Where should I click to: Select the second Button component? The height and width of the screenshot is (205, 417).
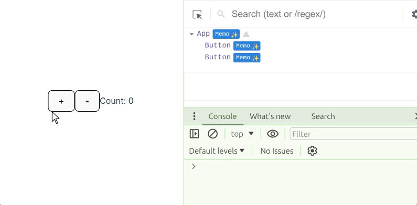pos(218,58)
